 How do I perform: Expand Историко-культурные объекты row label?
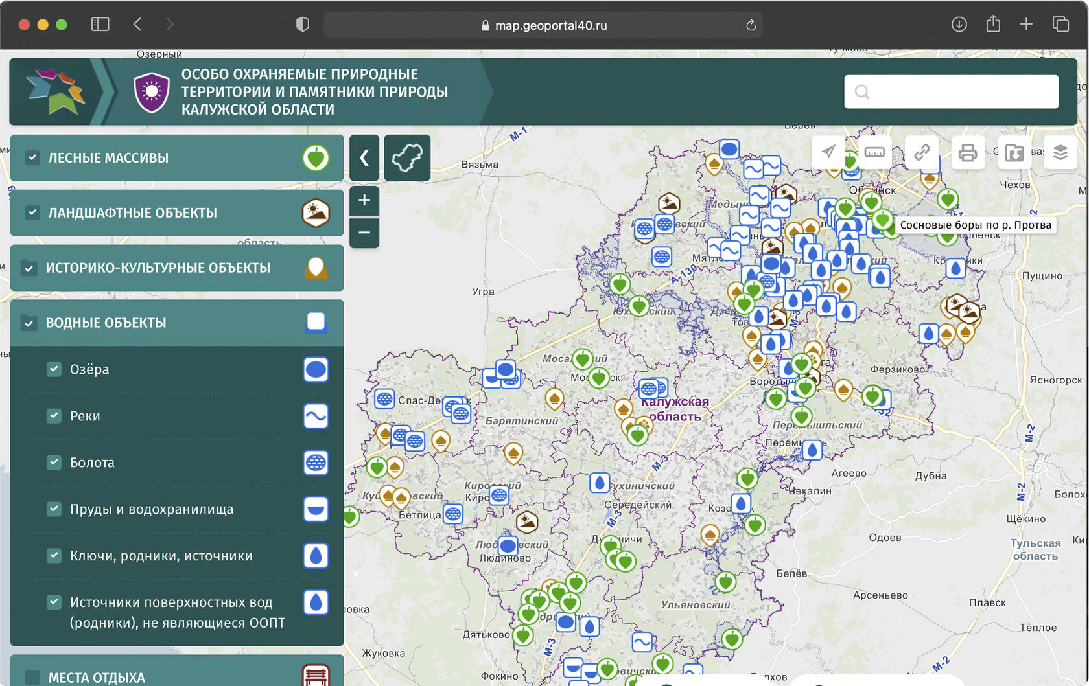(x=158, y=268)
